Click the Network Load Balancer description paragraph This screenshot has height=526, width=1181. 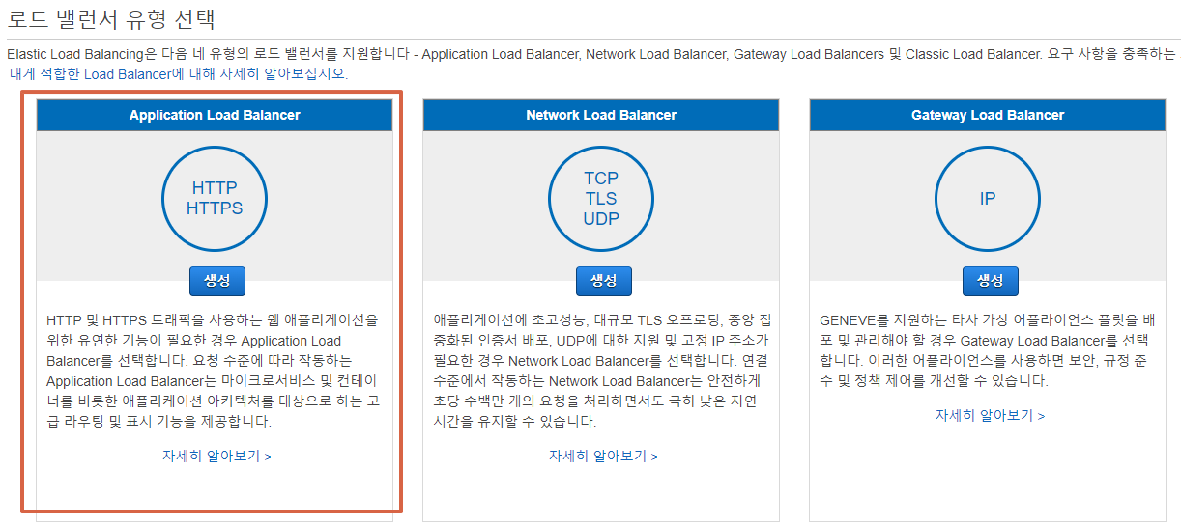(601, 370)
